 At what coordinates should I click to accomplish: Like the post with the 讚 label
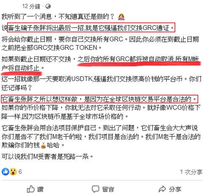[40, 189]
